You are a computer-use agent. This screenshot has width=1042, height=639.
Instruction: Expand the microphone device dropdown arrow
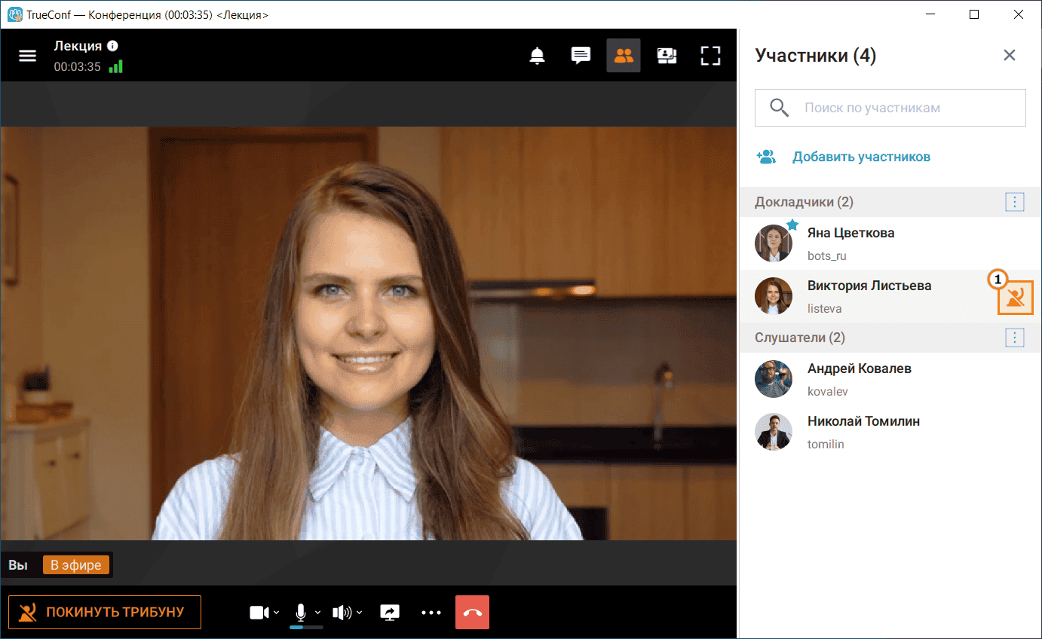[318, 613]
